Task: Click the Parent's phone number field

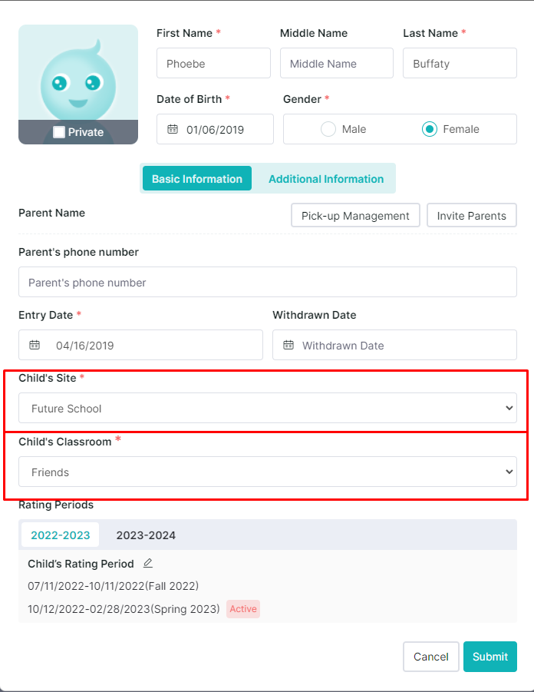Action: (268, 282)
